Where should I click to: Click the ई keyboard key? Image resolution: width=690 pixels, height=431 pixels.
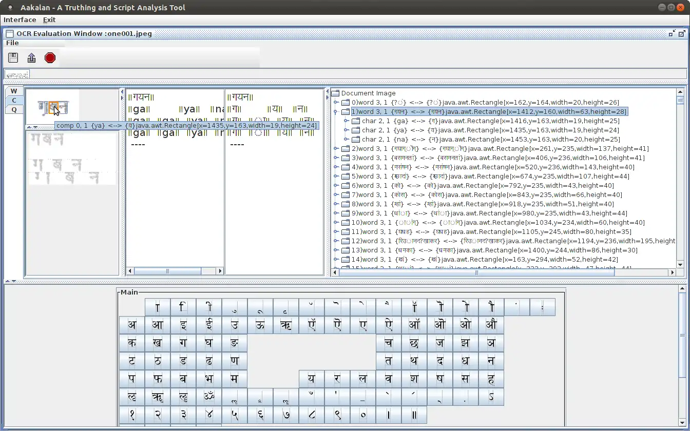click(x=209, y=325)
